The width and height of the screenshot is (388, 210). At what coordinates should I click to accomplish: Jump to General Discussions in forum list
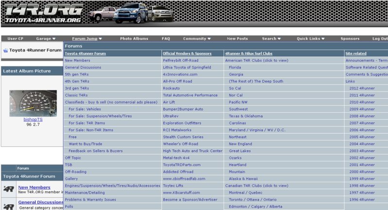[83, 68]
